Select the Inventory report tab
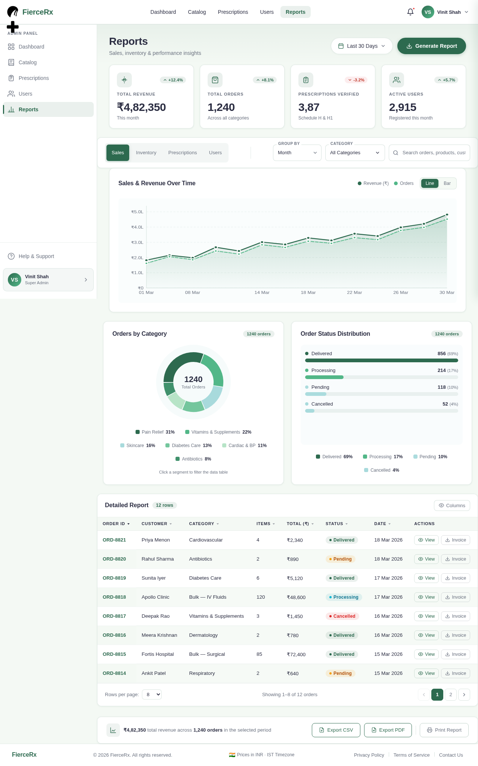The height and width of the screenshot is (766, 478). (x=146, y=153)
